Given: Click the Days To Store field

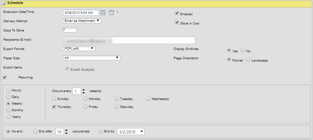Looking at the screenshot, I should 70,30.
